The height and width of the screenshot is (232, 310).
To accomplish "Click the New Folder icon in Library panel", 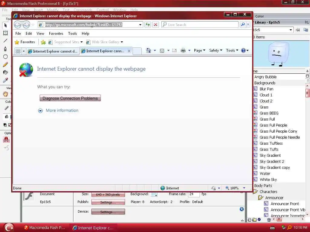I will click(254, 220).
